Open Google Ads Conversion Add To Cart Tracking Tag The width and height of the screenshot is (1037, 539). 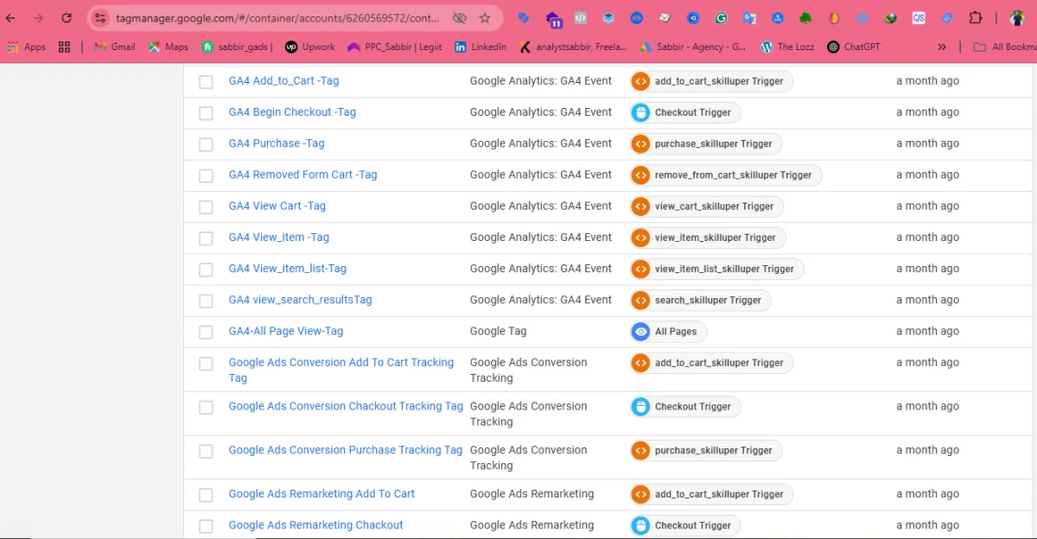tap(340, 370)
